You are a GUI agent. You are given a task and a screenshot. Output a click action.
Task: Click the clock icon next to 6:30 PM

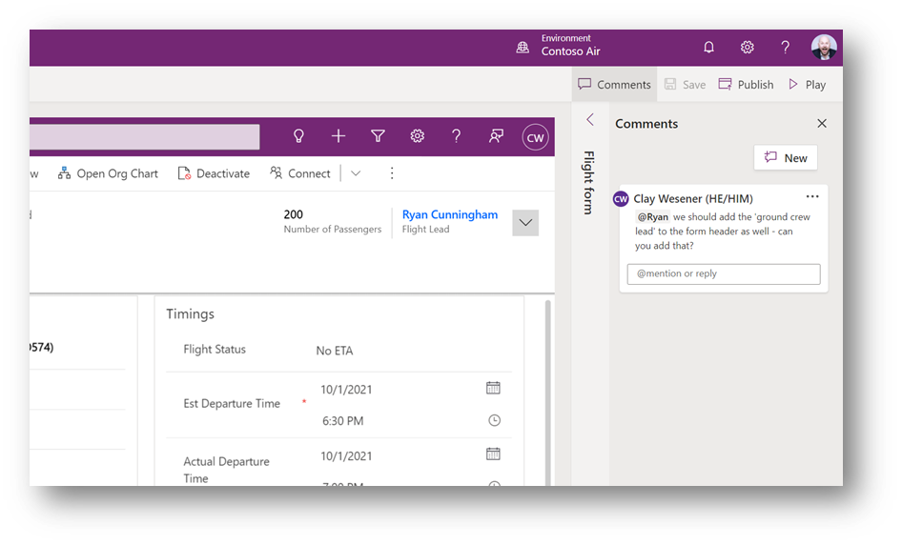[x=494, y=420]
